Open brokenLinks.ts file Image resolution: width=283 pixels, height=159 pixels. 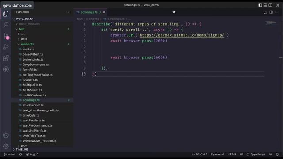click(x=33, y=59)
